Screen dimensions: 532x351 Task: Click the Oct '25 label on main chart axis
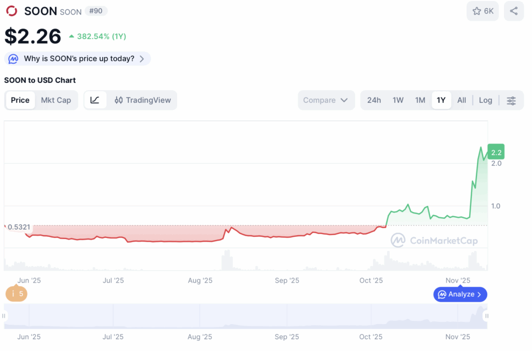click(371, 280)
